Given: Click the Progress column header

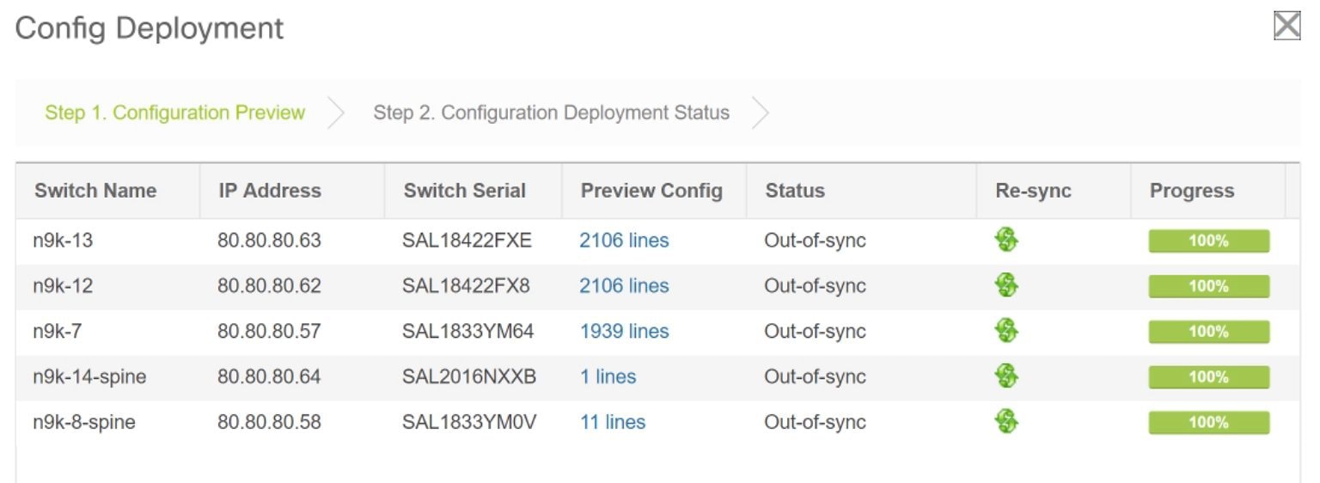Looking at the screenshot, I should (1192, 191).
